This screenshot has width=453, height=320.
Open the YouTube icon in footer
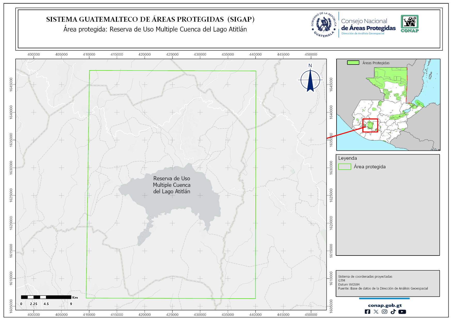[x=402, y=312]
